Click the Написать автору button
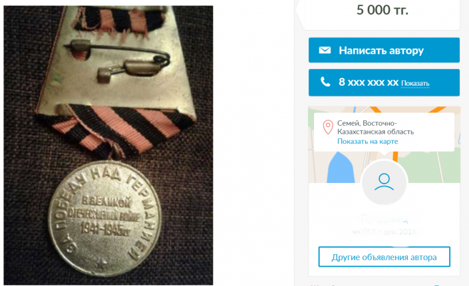 [384, 50]
